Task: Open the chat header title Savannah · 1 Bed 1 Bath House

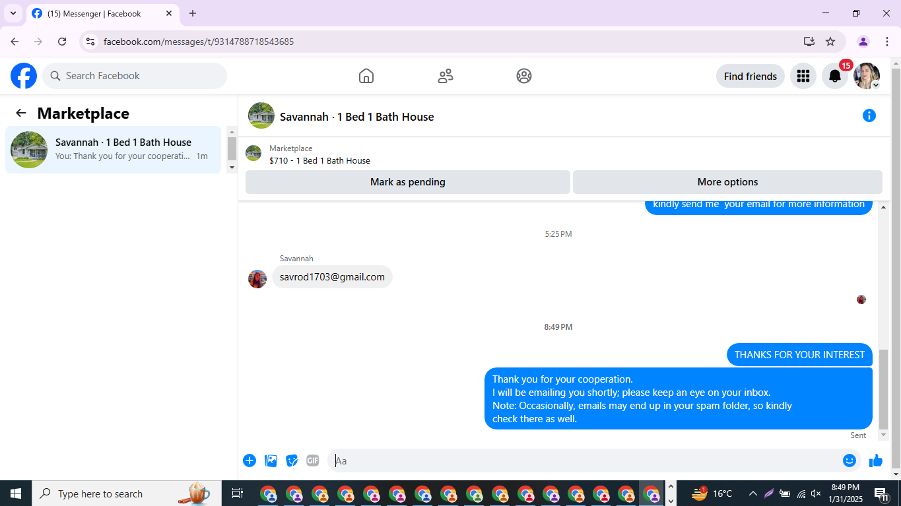Action: click(356, 117)
